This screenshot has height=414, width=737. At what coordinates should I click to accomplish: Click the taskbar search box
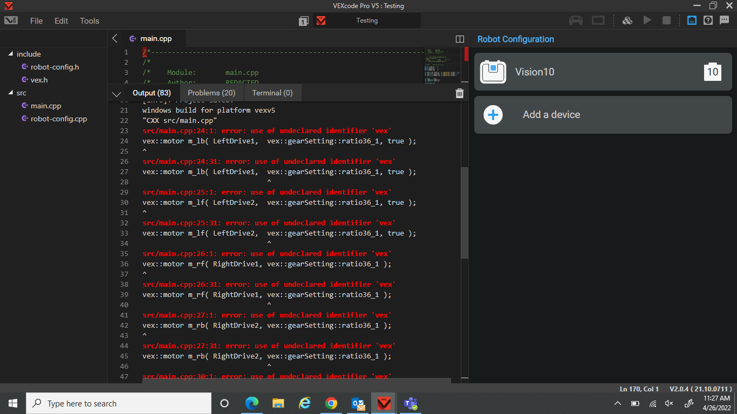(119, 403)
